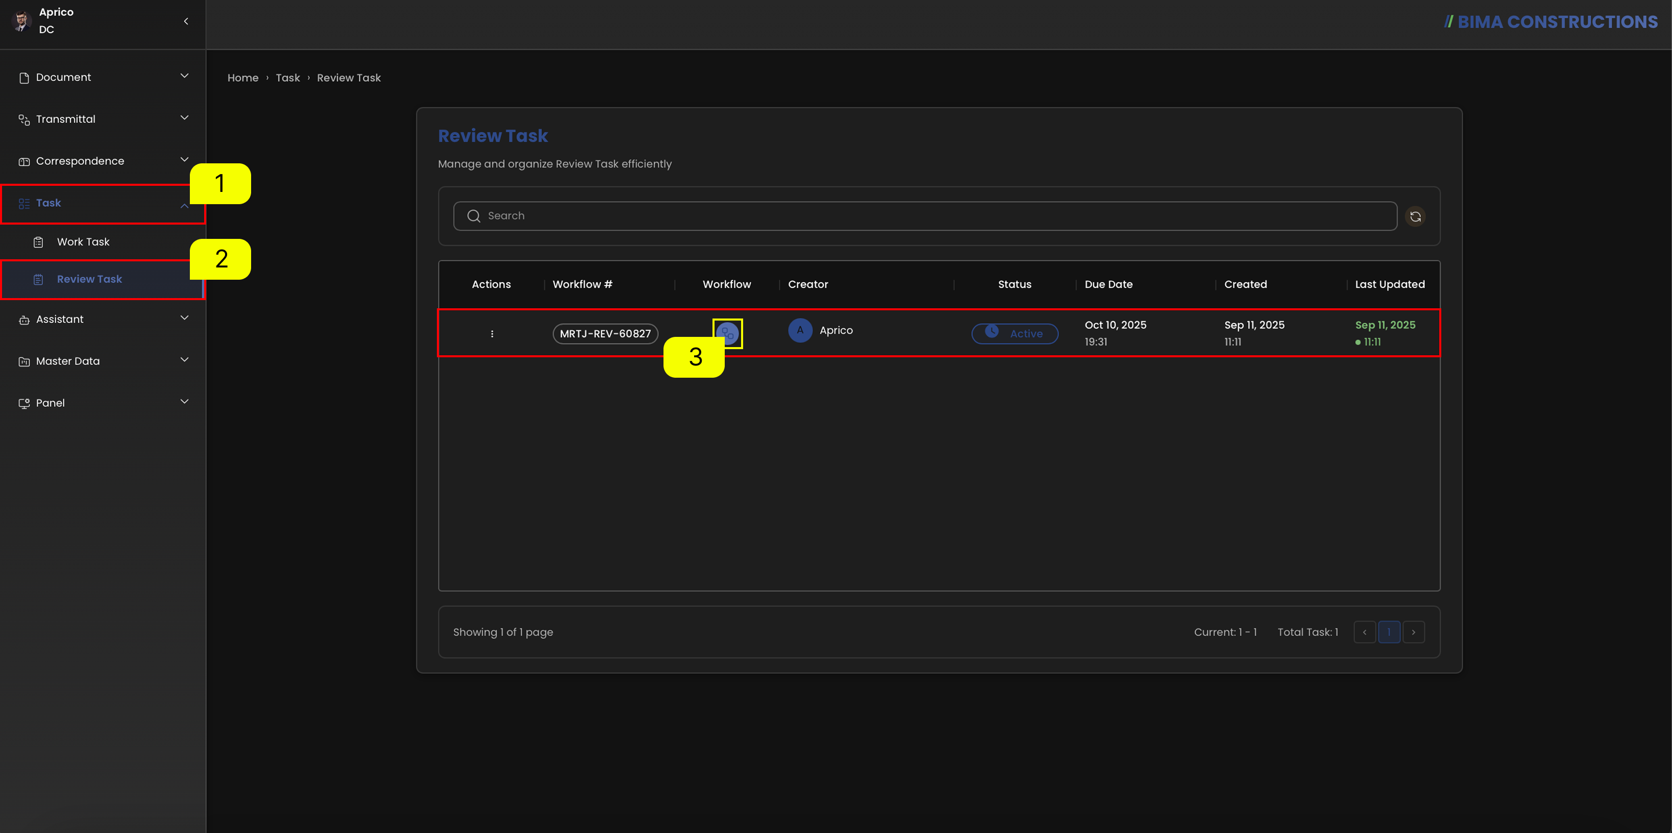The width and height of the screenshot is (1672, 833).
Task: Refresh the review task list
Action: (x=1415, y=216)
